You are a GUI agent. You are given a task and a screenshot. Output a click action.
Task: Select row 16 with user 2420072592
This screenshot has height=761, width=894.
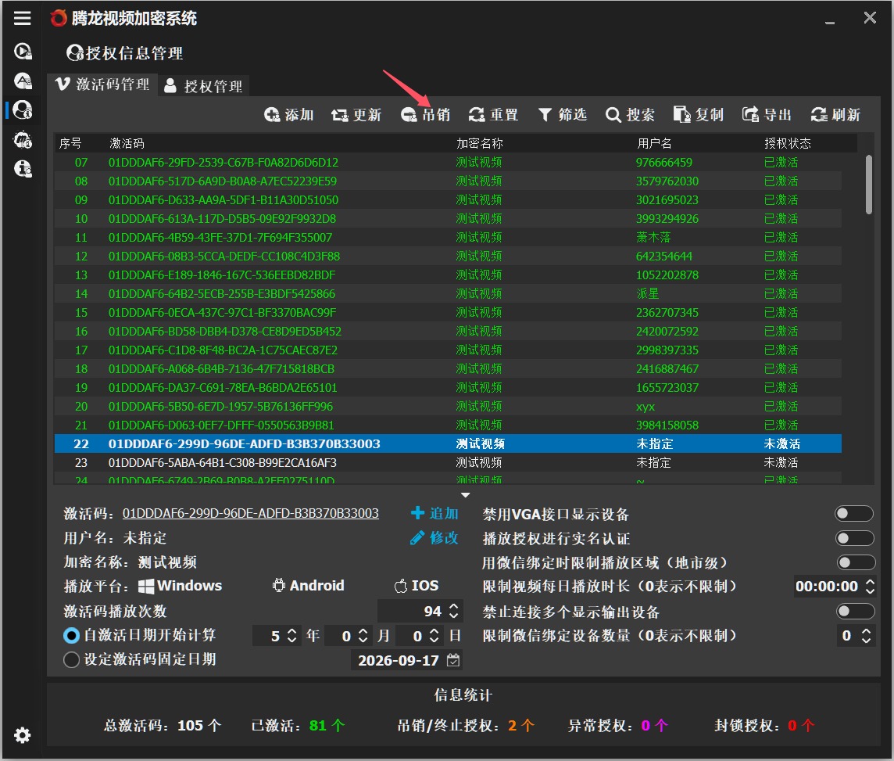(448, 332)
